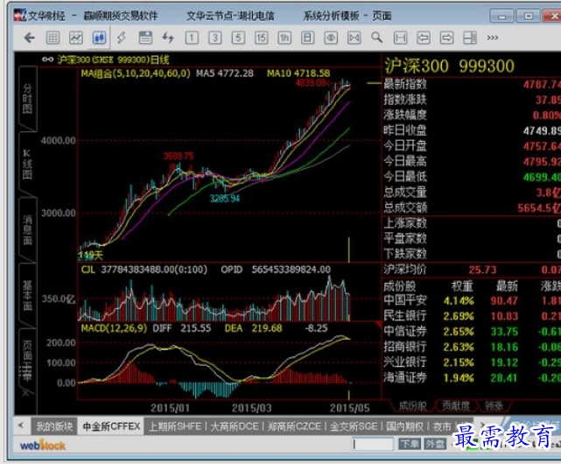
Task: Select the candlestick K-line chart icon
Action: pos(99,38)
